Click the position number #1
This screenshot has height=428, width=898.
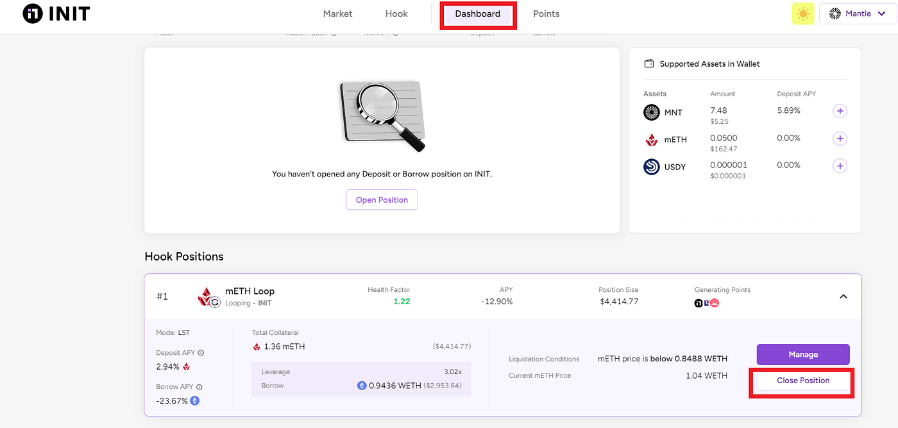[x=162, y=296]
